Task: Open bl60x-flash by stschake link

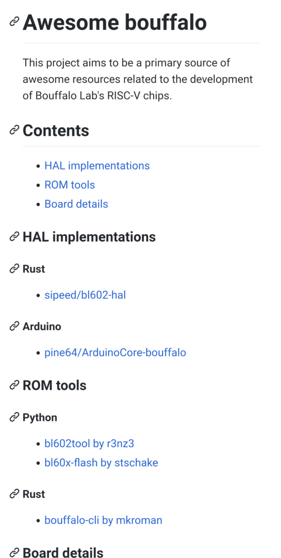Action: (101, 463)
